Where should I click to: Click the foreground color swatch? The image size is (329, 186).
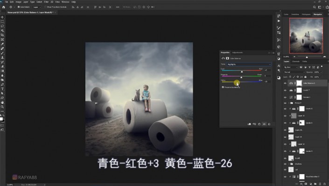click(x=1, y=119)
